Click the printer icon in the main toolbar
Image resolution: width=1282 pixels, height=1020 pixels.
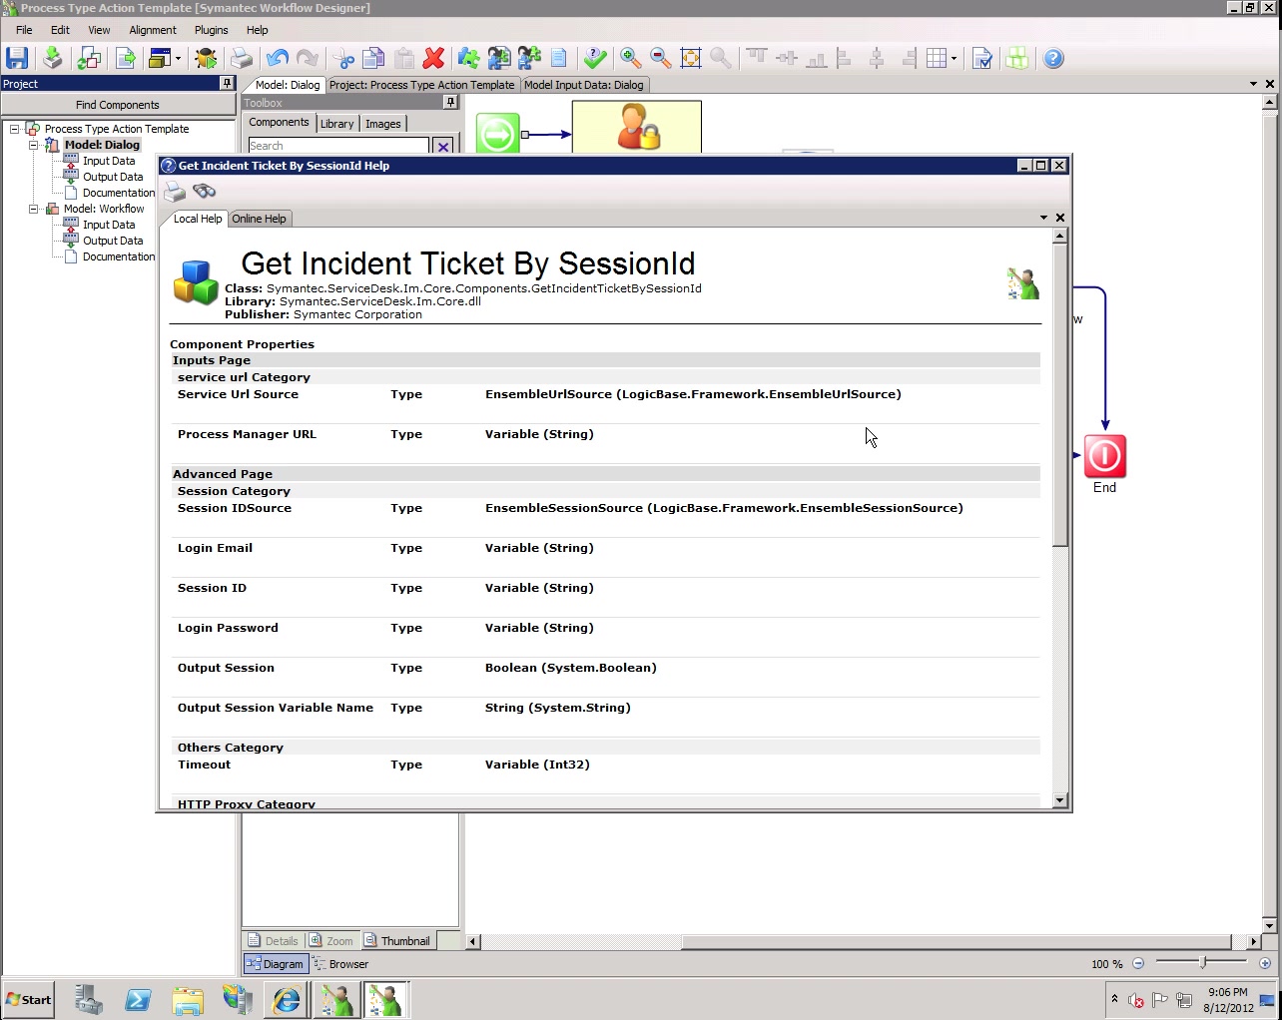241,58
